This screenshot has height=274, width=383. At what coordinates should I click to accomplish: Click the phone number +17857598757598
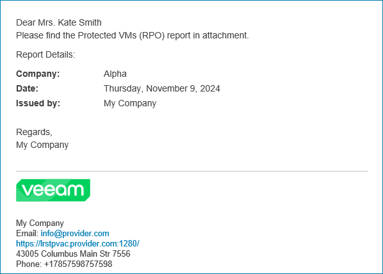78,264
